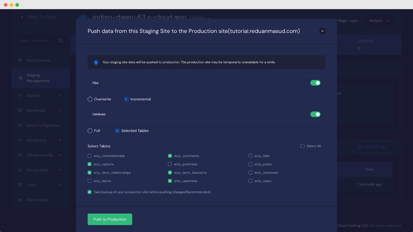Select the Staging Management sidebar icon
Image resolution: width=413 pixels, height=232 pixels.
[x=20, y=78]
